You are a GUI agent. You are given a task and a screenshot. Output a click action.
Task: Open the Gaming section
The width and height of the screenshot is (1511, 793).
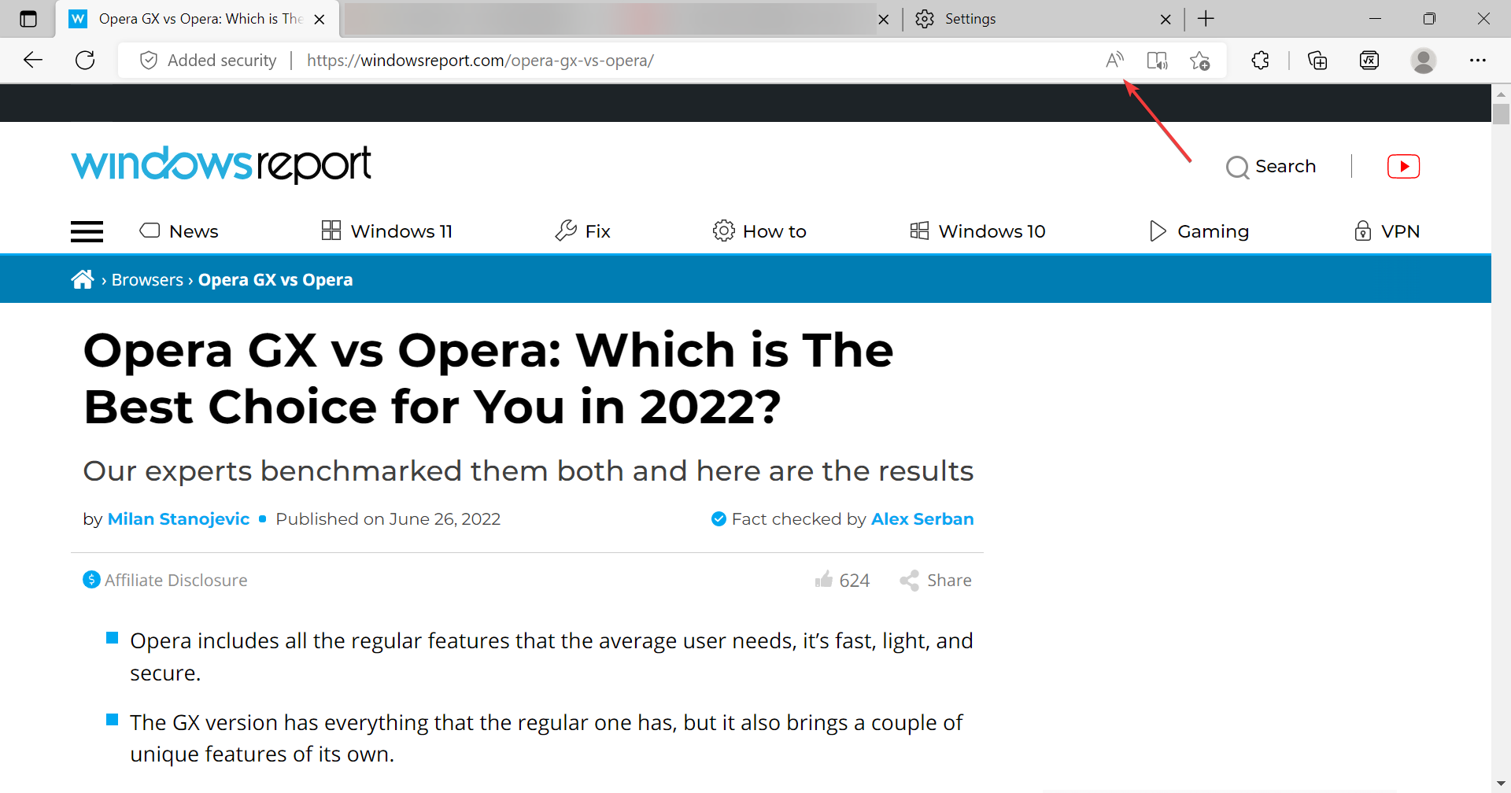click(x=1199, y=231)
